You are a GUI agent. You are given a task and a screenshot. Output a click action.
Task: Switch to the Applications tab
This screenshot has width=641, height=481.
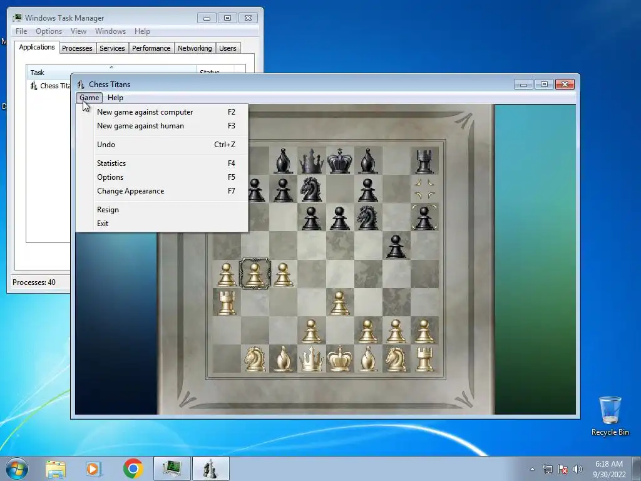(x=37, y=48)
